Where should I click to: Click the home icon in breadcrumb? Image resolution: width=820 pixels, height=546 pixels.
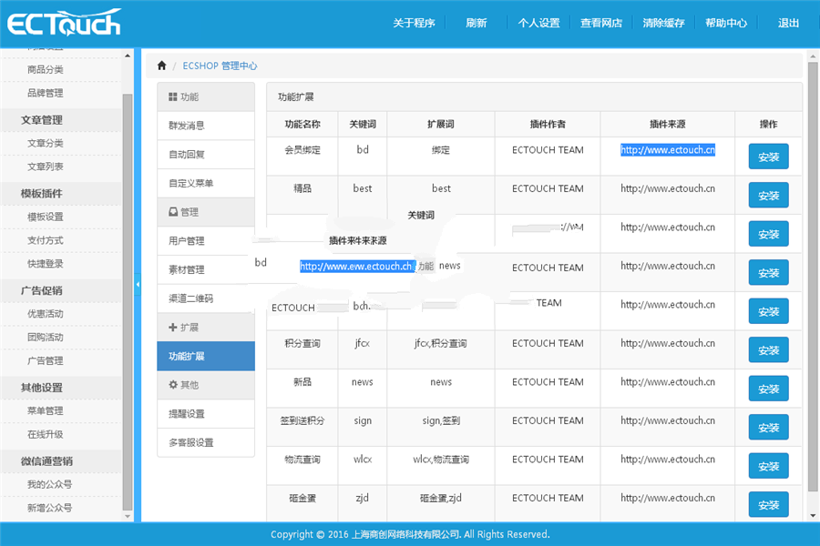[161, 66]
